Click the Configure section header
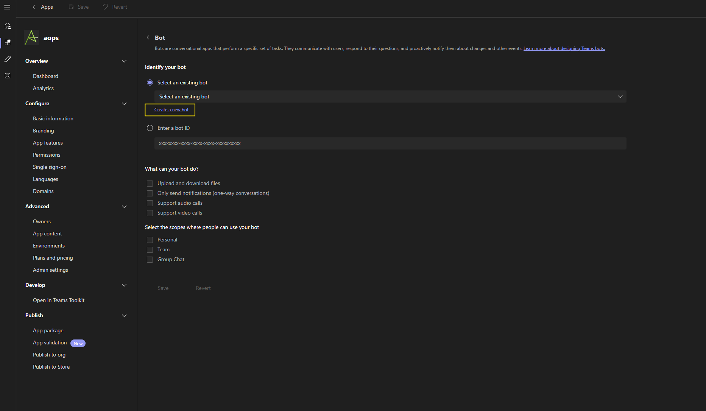Screen dimensions: 706x411 point(37,103)
